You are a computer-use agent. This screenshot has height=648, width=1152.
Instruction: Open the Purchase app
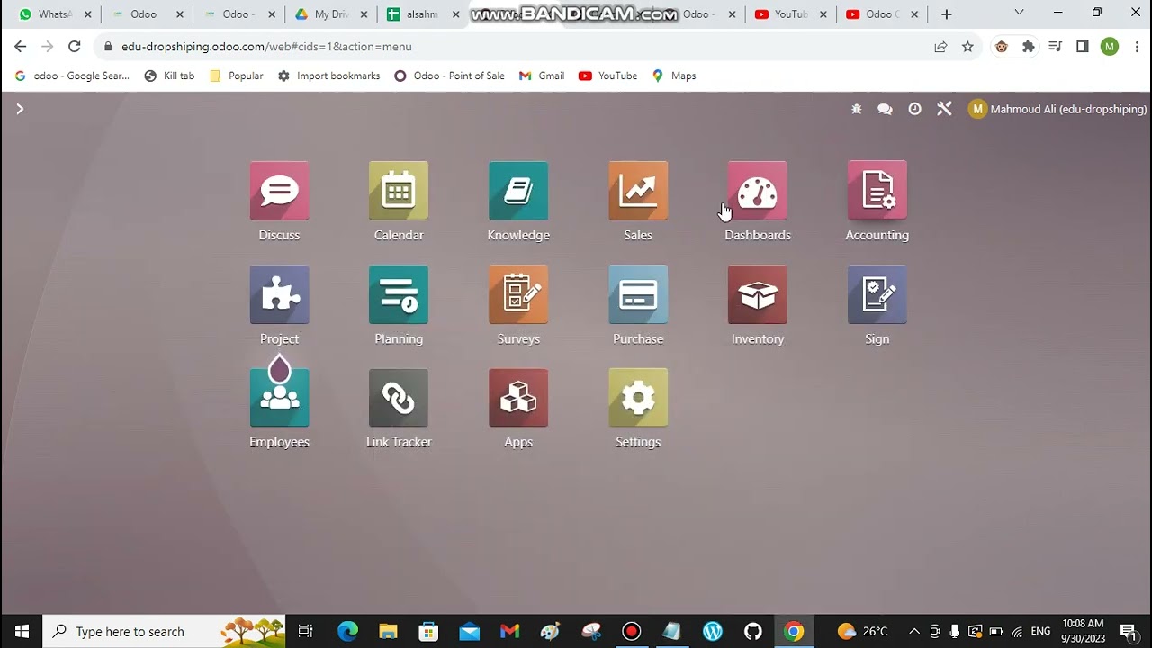(x=638, y=294)
